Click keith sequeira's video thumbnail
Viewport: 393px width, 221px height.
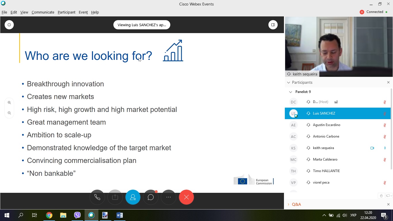pos(339,47)
